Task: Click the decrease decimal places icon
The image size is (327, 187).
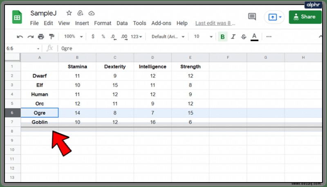Action: (113, 37)
